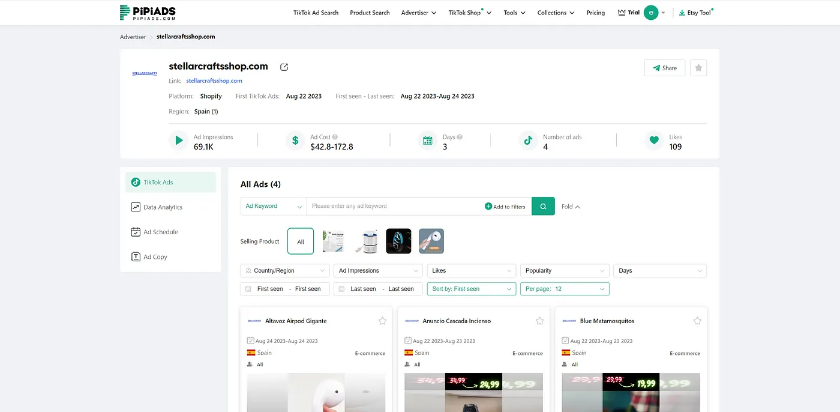Screen dimensions: 840x412
Task: Click the Ad Cost dollar icon
Action: coord(295,141)
